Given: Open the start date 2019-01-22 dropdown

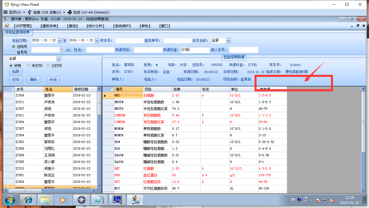Looking at the screenshot, I should pyautogui.click(x=60, y=41).
